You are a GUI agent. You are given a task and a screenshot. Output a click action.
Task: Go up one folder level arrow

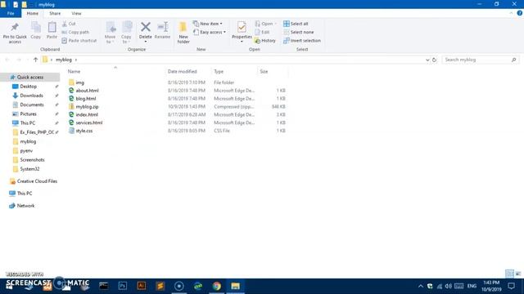coord(35,60)
